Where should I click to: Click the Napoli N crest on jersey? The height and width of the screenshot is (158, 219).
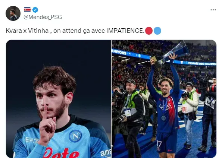pos(75,136)
